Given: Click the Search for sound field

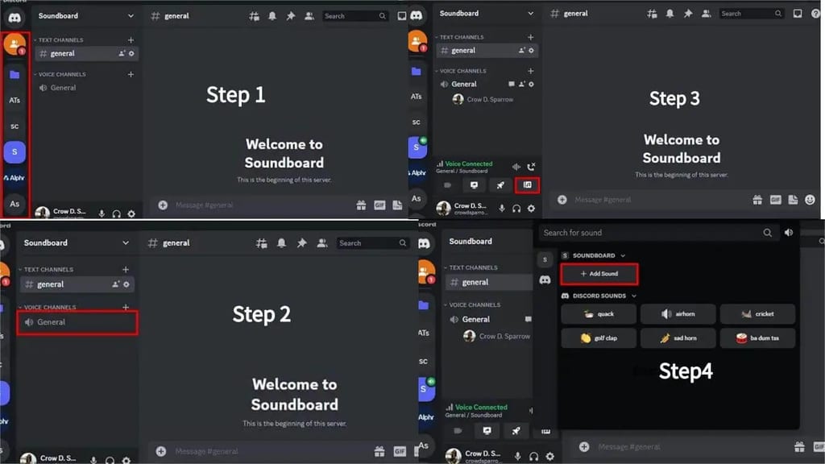Looking at the screenshot, I should point(657,233).
